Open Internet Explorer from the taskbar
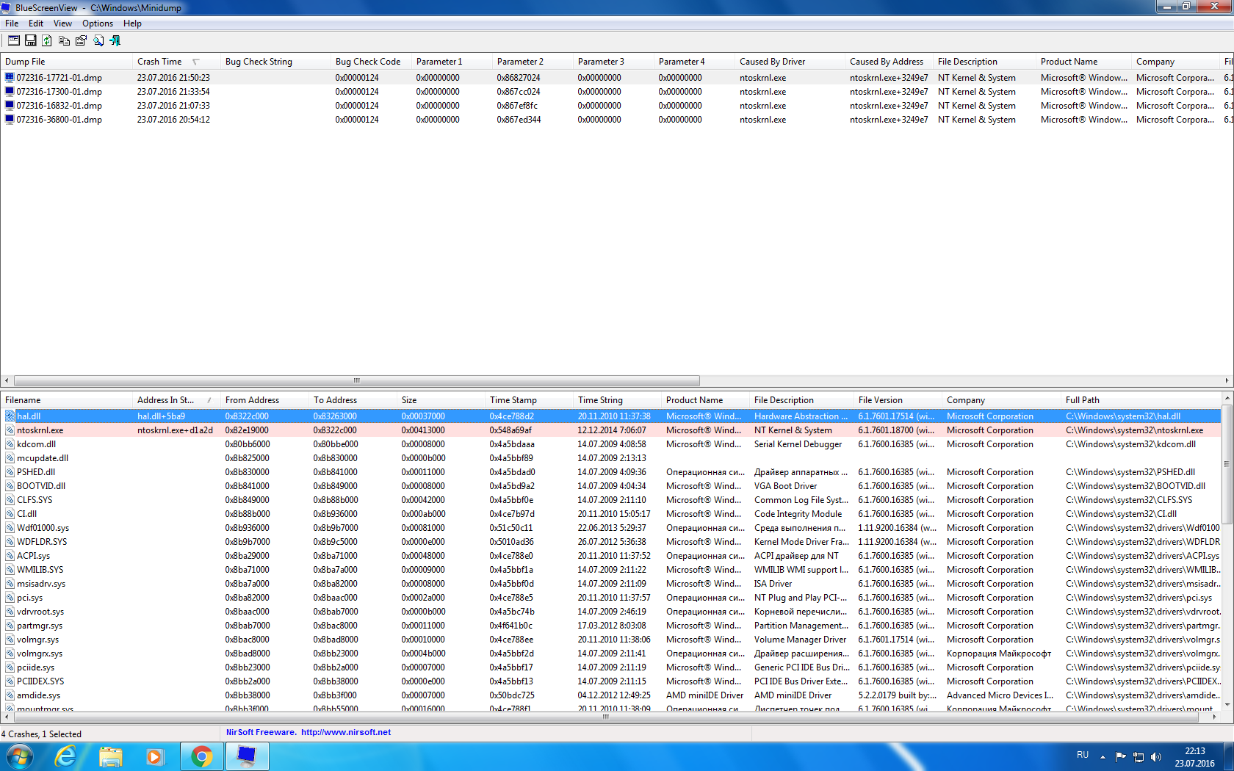 click(66, 756)
